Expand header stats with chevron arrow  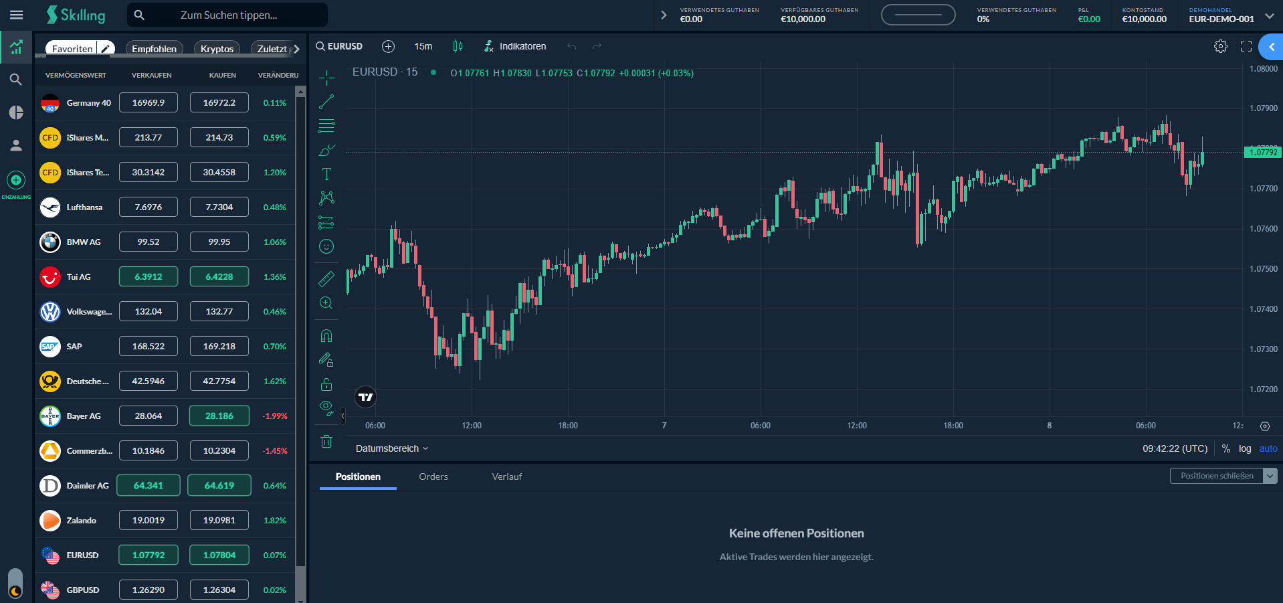pyautogui.click(x=664, y=15)
